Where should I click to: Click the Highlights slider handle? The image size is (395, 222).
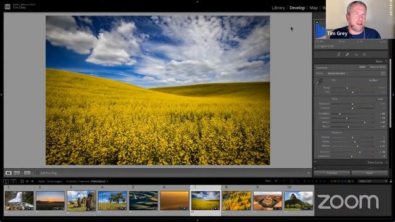tap(339, 113)
